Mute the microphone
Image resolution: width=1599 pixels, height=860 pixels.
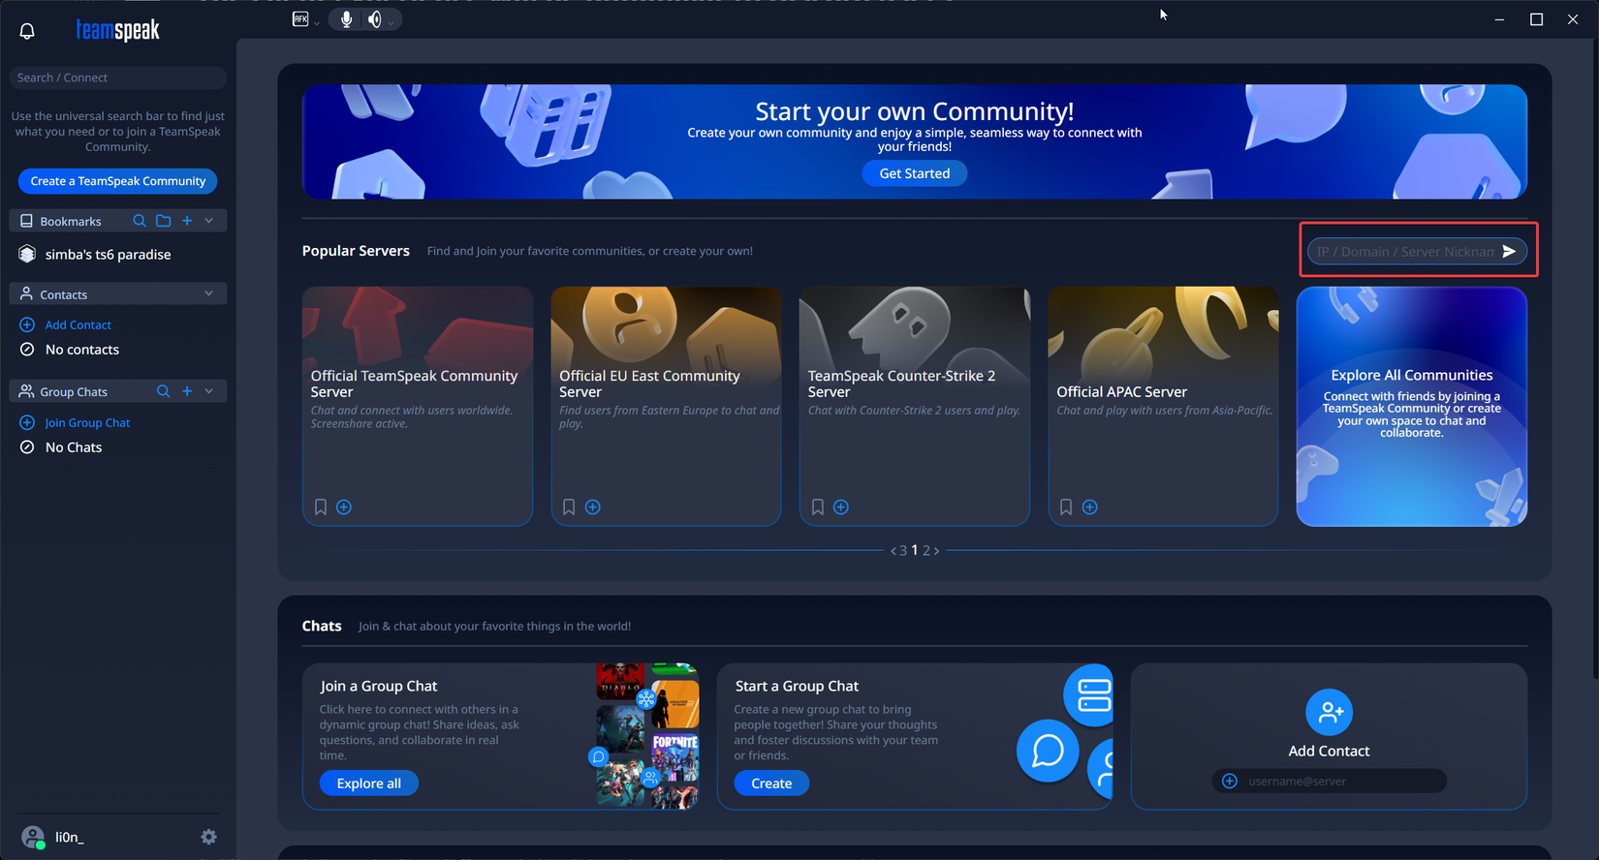point(346,19)
